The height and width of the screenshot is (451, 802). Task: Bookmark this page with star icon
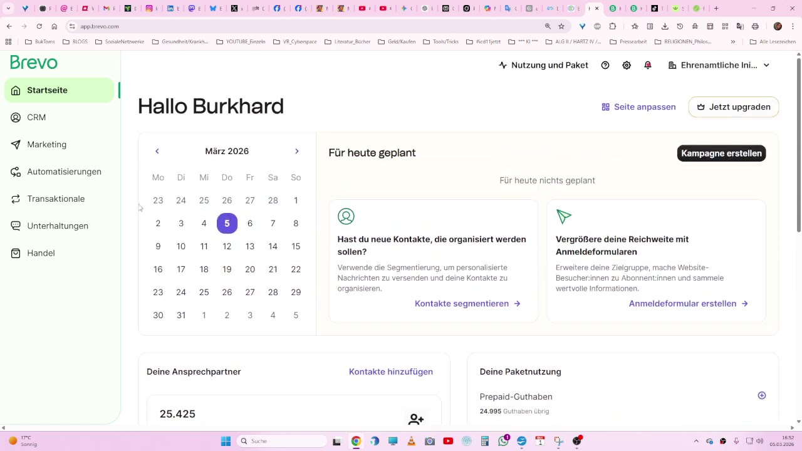click(x=561, y=26)
